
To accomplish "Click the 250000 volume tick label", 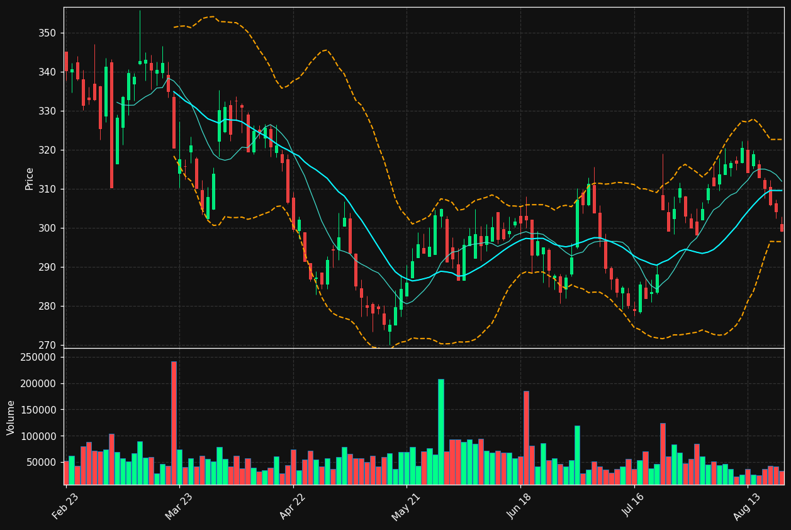I will click(x=38, y=357).
